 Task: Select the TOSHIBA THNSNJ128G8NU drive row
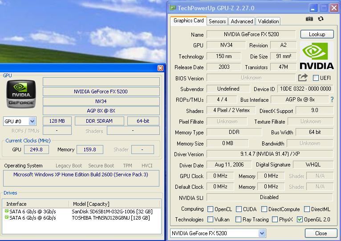[112, 218]
